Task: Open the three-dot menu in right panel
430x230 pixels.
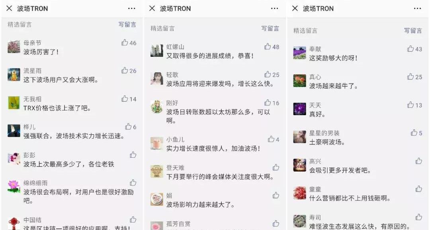Action: coord(417,8)
